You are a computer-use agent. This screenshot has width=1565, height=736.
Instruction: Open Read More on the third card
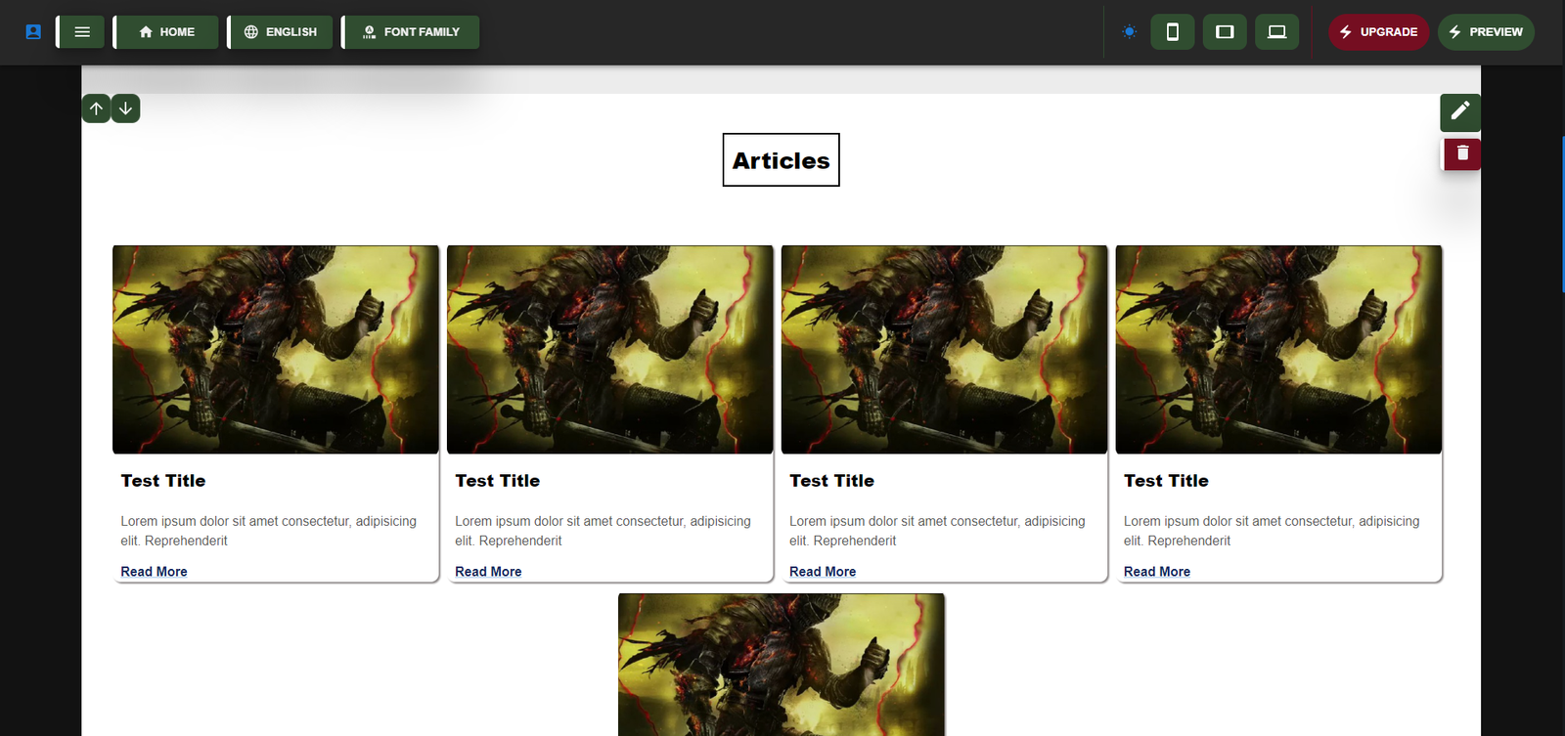point(823,572)
